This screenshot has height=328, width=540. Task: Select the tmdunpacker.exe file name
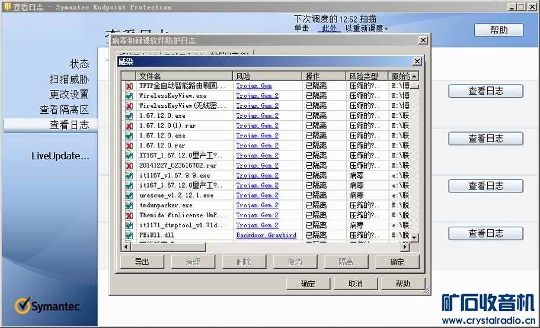coord(166,205)
